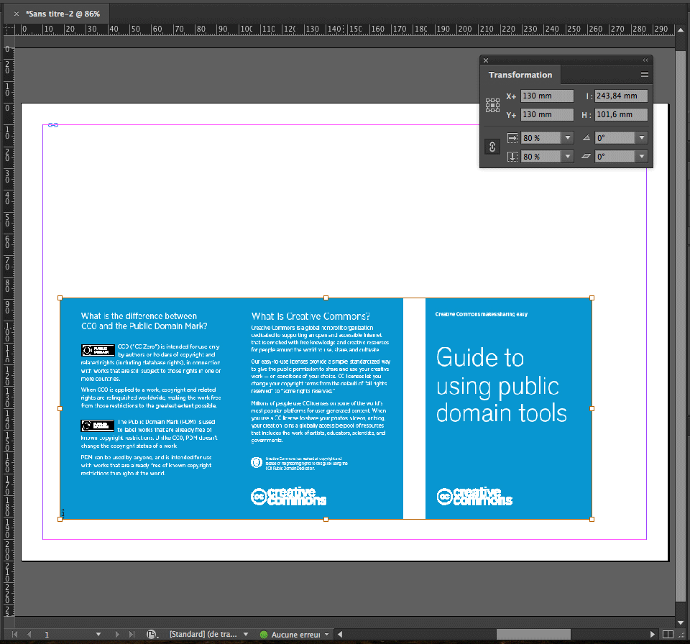
Task: Click the bottom-left corner handle of selected frame
Action: 60,520
